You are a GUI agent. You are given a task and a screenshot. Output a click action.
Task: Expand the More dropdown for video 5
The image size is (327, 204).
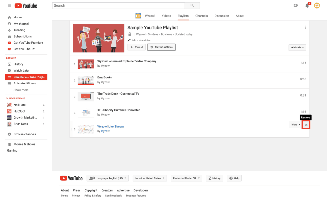(x=295, y=125)
